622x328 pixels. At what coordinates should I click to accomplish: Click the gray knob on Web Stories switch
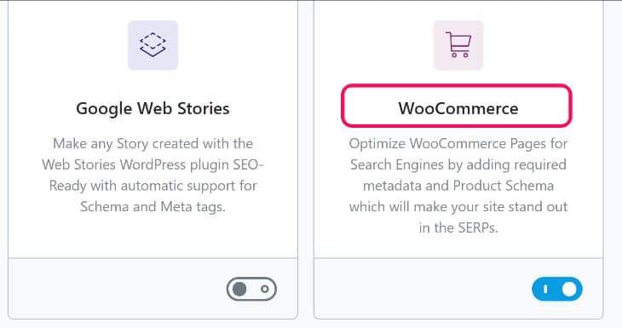point(239,289)
